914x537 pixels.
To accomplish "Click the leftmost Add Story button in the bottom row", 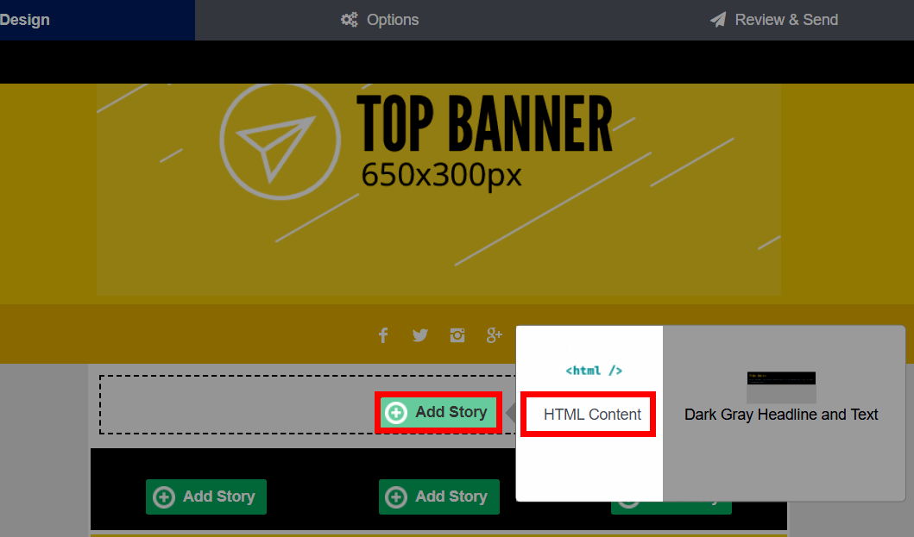I will coord(205,496).
